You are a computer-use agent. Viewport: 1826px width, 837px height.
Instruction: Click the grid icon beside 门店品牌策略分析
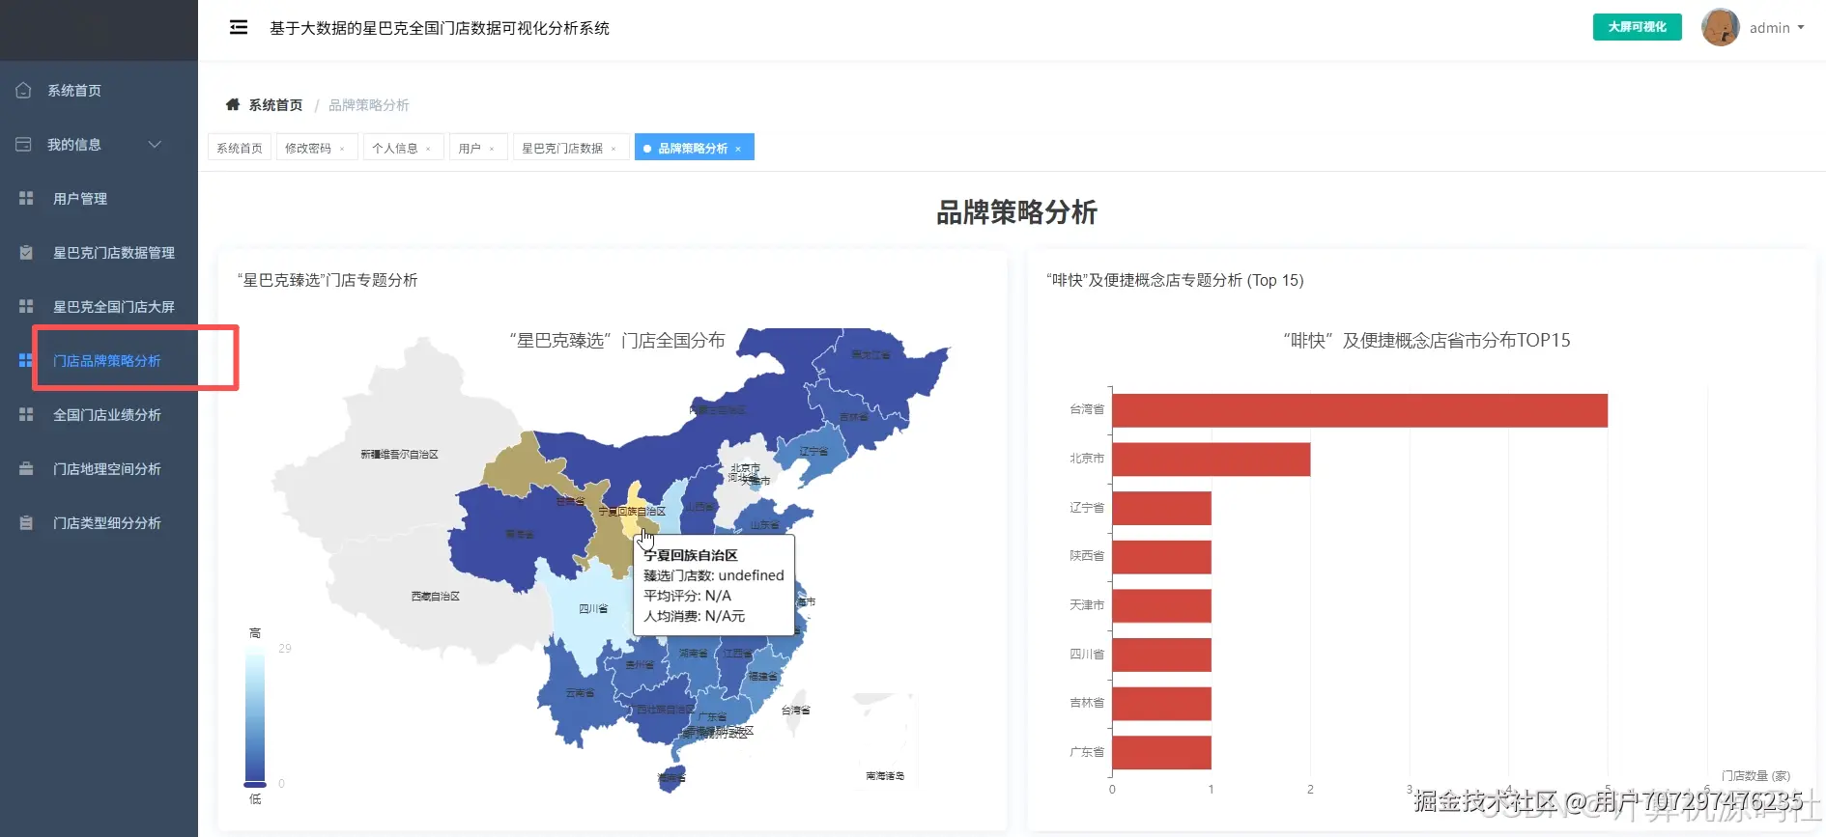point(26,360)
